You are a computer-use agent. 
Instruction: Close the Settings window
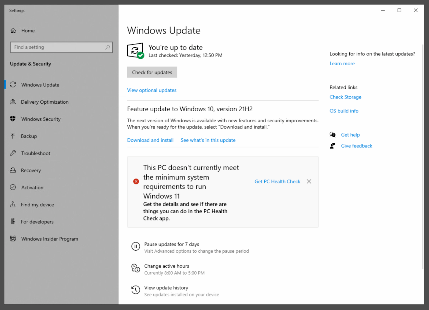pyautogui.click(x=416, y=10)
